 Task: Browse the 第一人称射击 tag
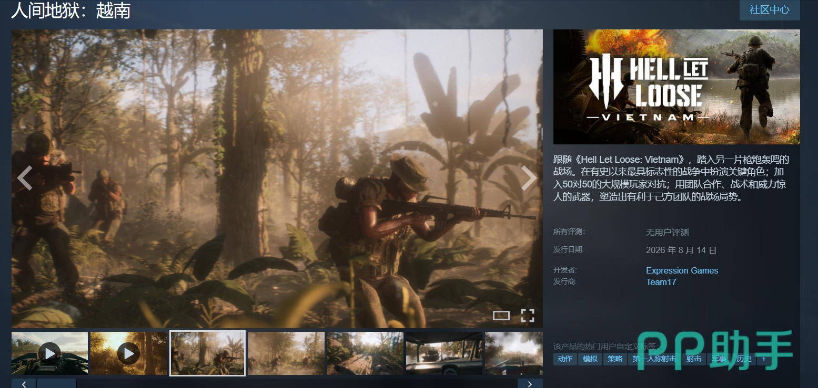(x=654, y=359)
